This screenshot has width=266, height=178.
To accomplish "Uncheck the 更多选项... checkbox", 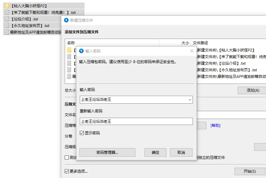I will (x=67, y=171).
